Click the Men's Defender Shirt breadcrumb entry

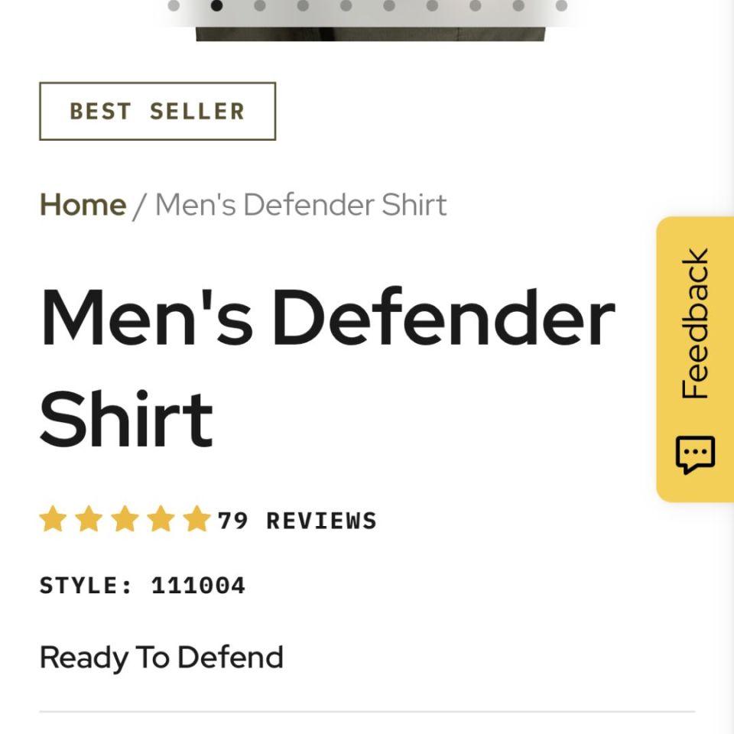(x=299, y=204)
